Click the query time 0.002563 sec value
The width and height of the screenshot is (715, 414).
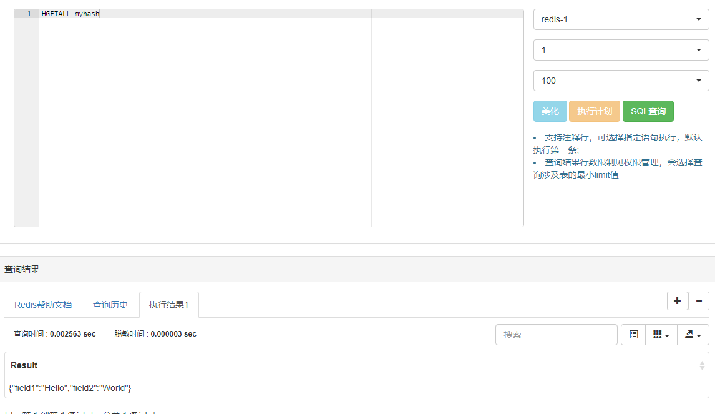pos(73,334)
